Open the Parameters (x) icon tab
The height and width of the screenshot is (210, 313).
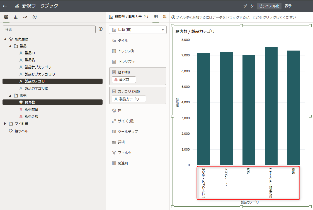(x=35, y=17)
